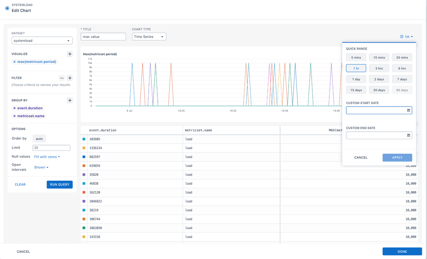The image size is (427, 259).
Task: Select the 3 hrs quick range
Action: pyautogui.click(x=379, y=68)
